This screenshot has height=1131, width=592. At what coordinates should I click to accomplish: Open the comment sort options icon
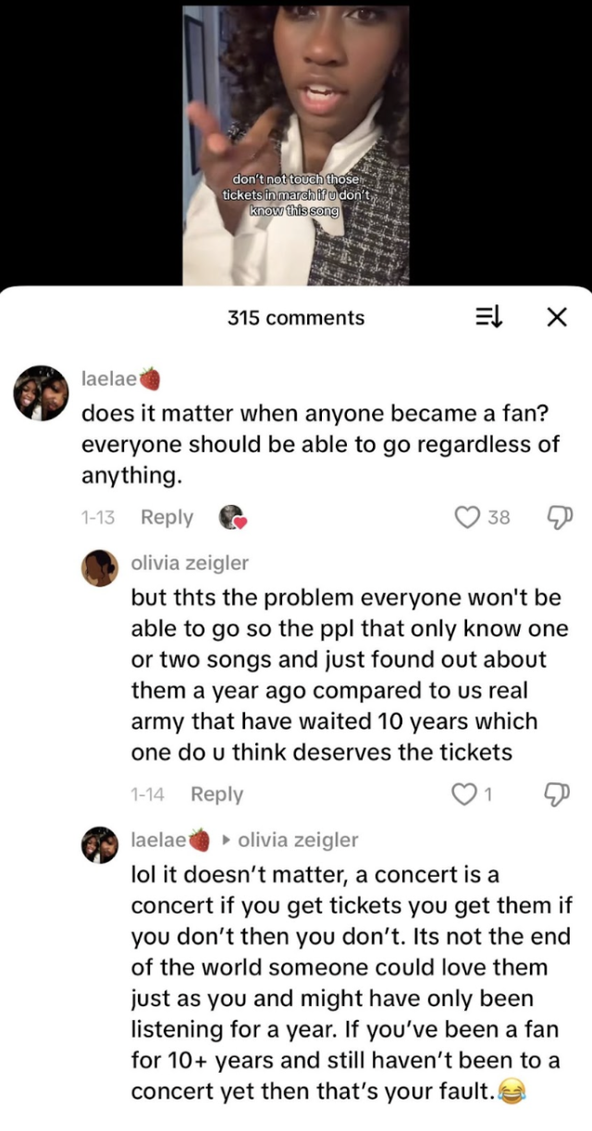coord(488,317)
